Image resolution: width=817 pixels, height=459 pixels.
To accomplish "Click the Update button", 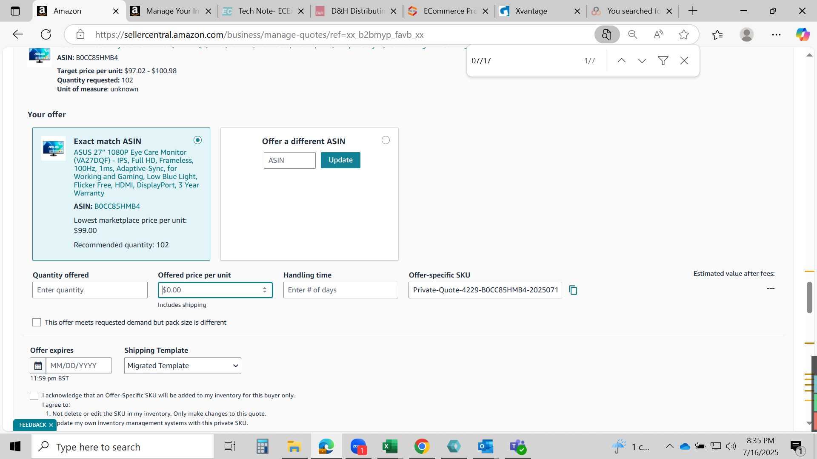I will tap(340, 160).
